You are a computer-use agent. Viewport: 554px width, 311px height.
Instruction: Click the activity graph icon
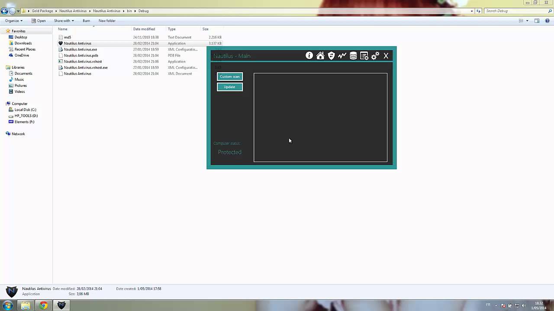coord(342,56)
